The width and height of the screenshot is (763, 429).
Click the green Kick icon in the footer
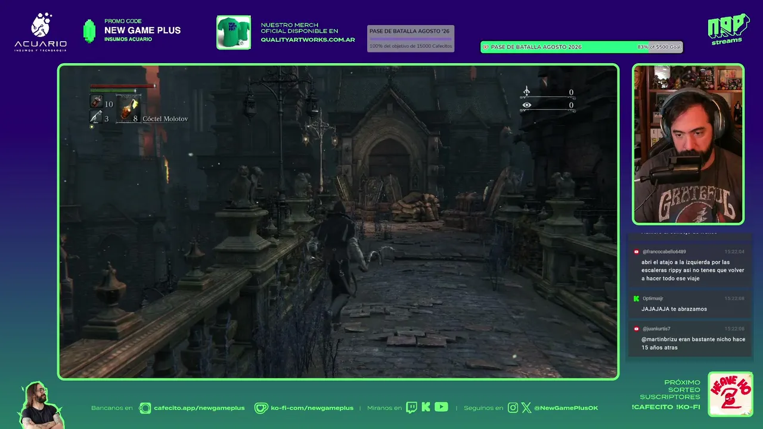pyautogui.click(x=426, y=408)
